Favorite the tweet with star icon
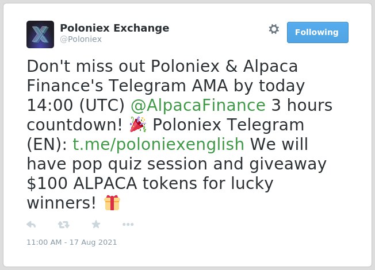This screenshot has height=270, width=375. (x=96, y=225)
